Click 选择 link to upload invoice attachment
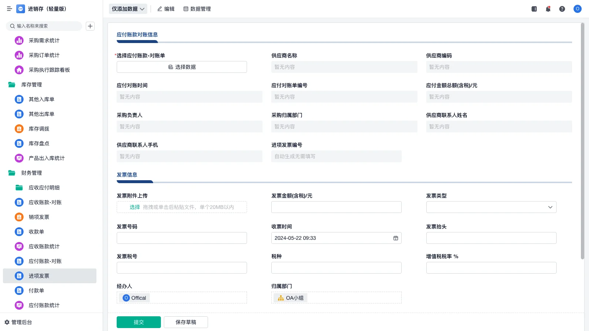The height and width of the screenshot is (331, 589). [x=135, y=207]
